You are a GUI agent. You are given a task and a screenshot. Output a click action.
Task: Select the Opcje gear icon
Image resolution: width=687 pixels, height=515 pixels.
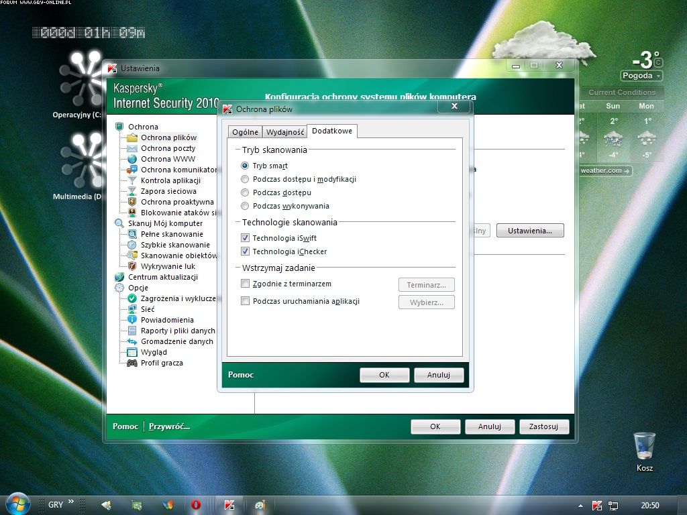click(x=119, y=288)
